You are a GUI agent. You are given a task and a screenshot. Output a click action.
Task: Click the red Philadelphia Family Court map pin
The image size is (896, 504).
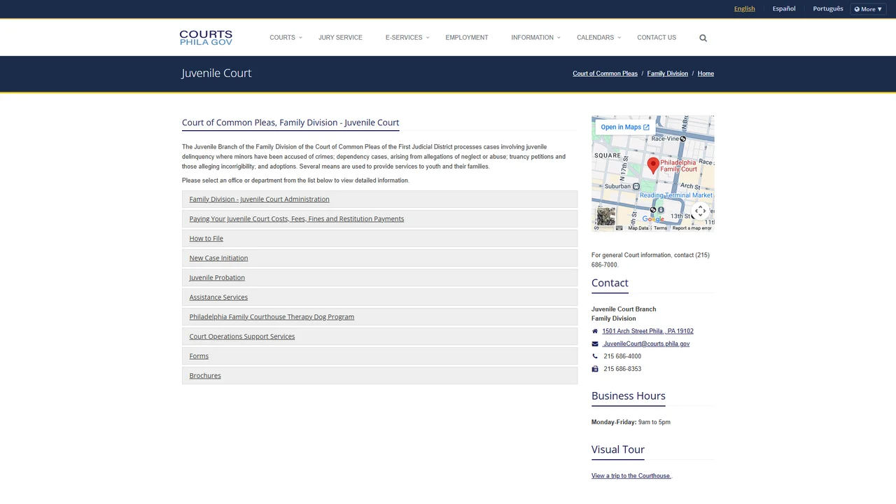pyautogui.click(x=653, y=165)
